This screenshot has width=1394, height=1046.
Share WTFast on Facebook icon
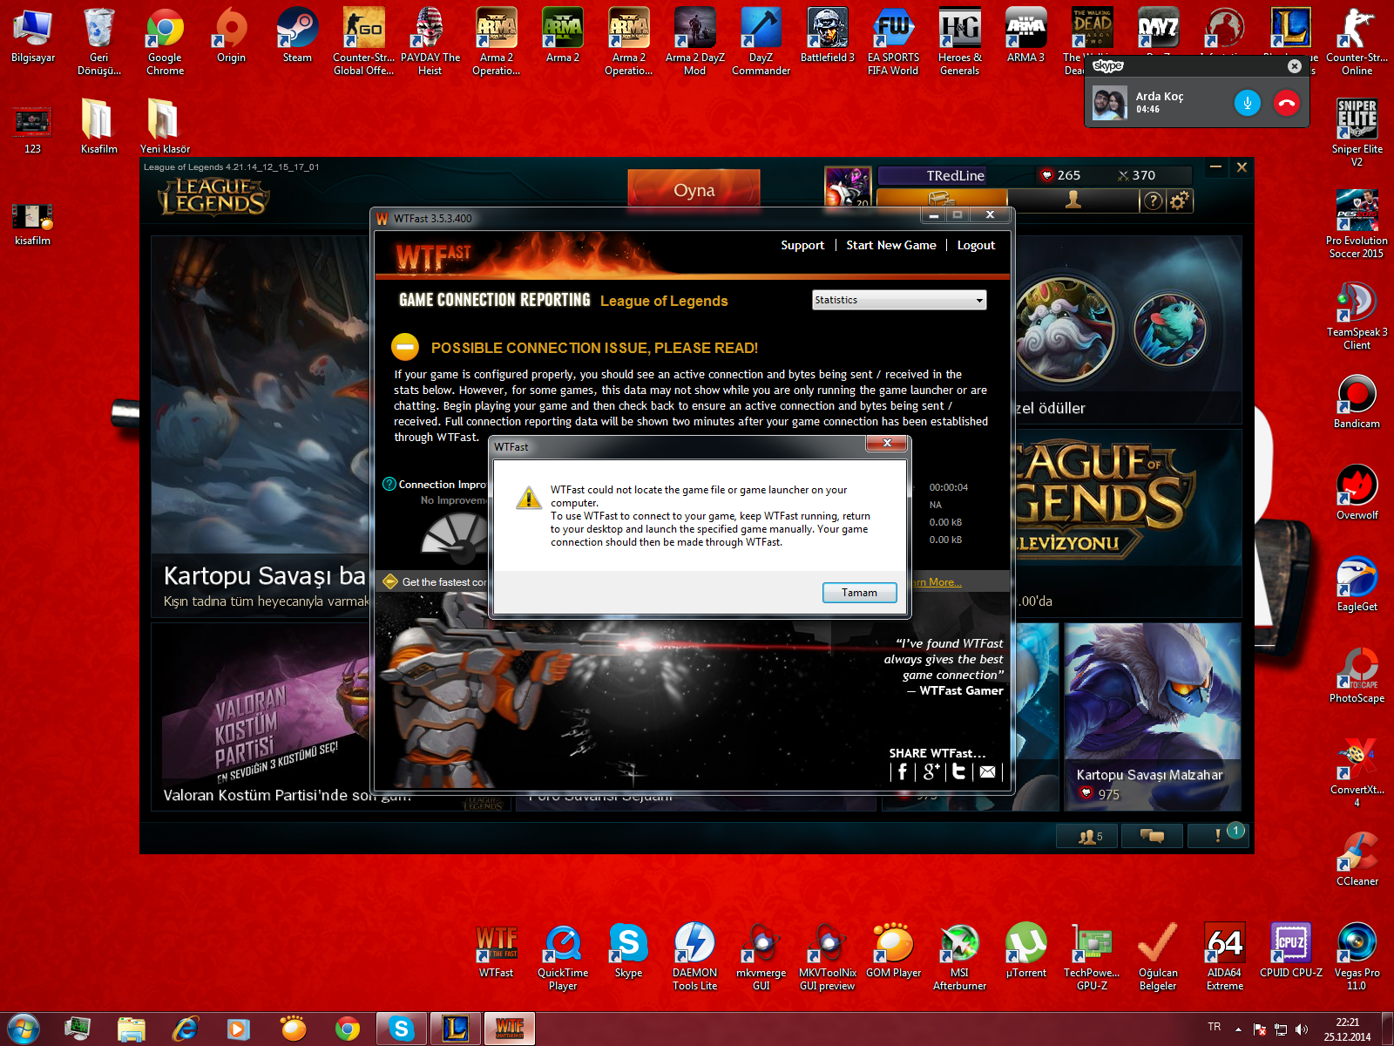pyautogui.click(x=903, y=771)
